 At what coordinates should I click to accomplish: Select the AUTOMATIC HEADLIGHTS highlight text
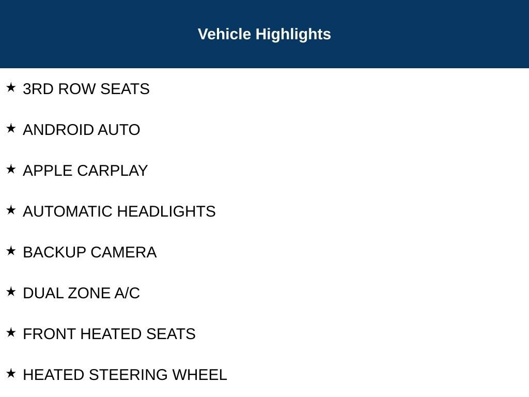point(119,211)
